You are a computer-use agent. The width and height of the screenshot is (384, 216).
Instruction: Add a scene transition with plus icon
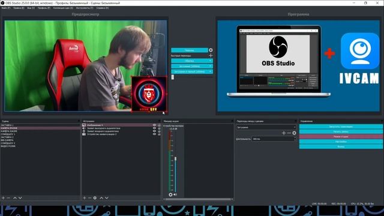(284, 133)
